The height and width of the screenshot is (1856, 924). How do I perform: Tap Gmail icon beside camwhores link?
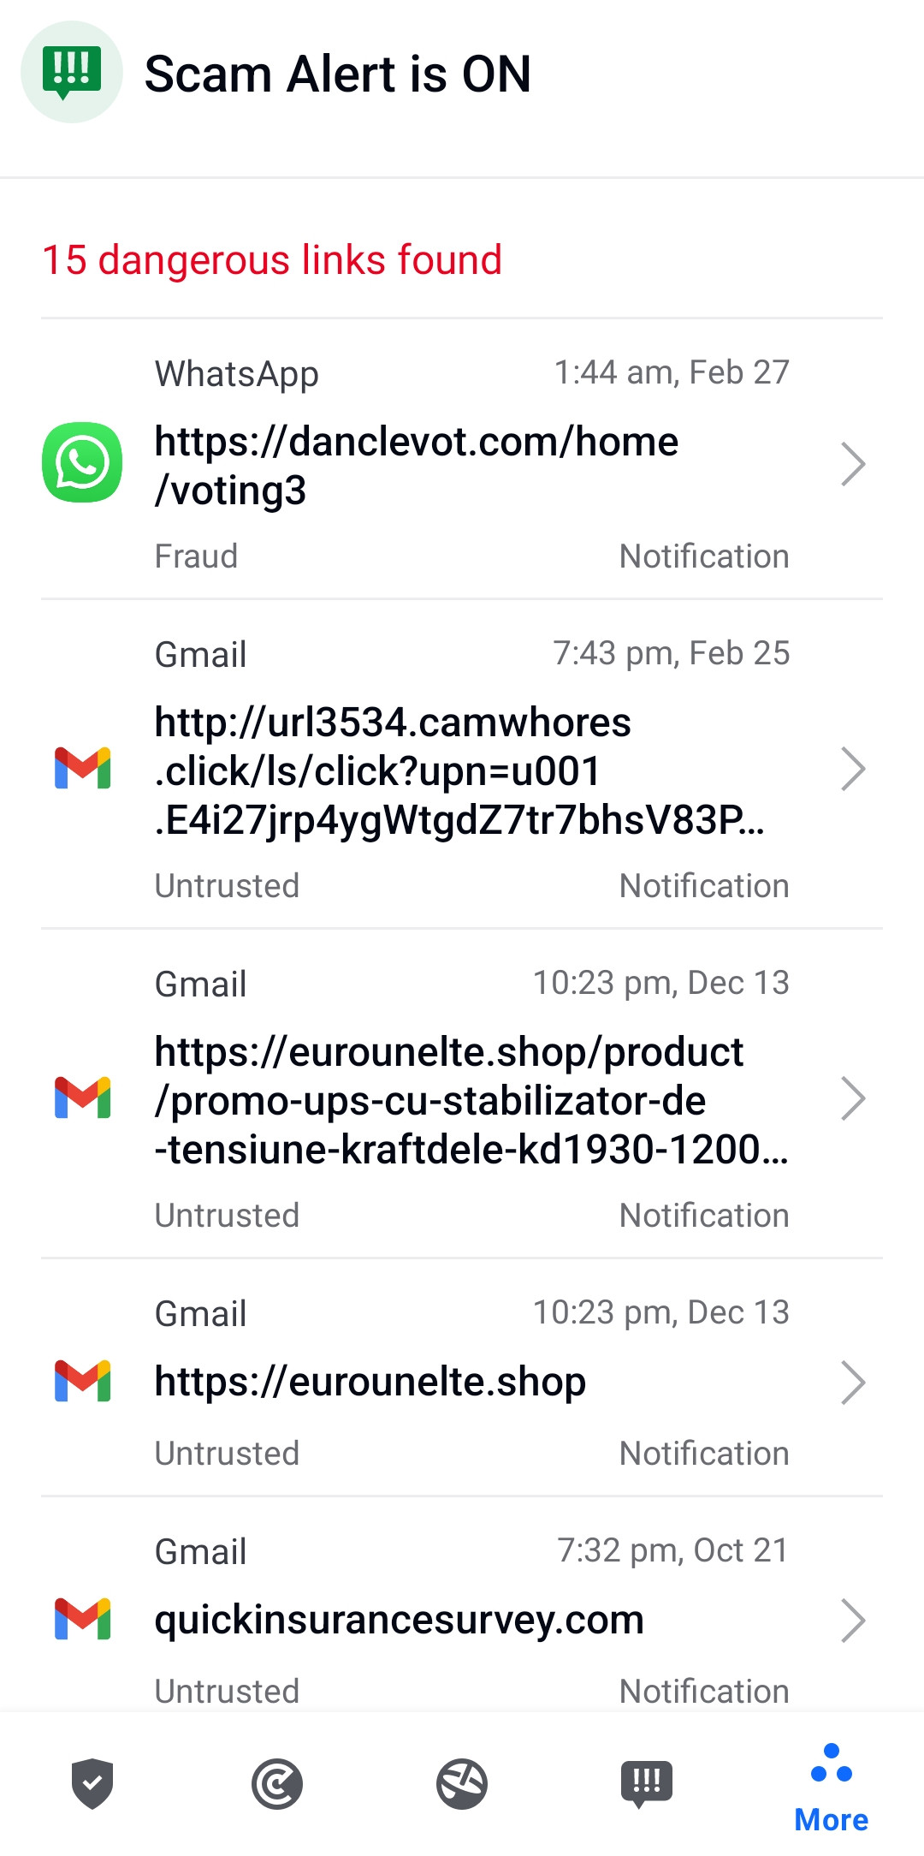tap(82, 768)
